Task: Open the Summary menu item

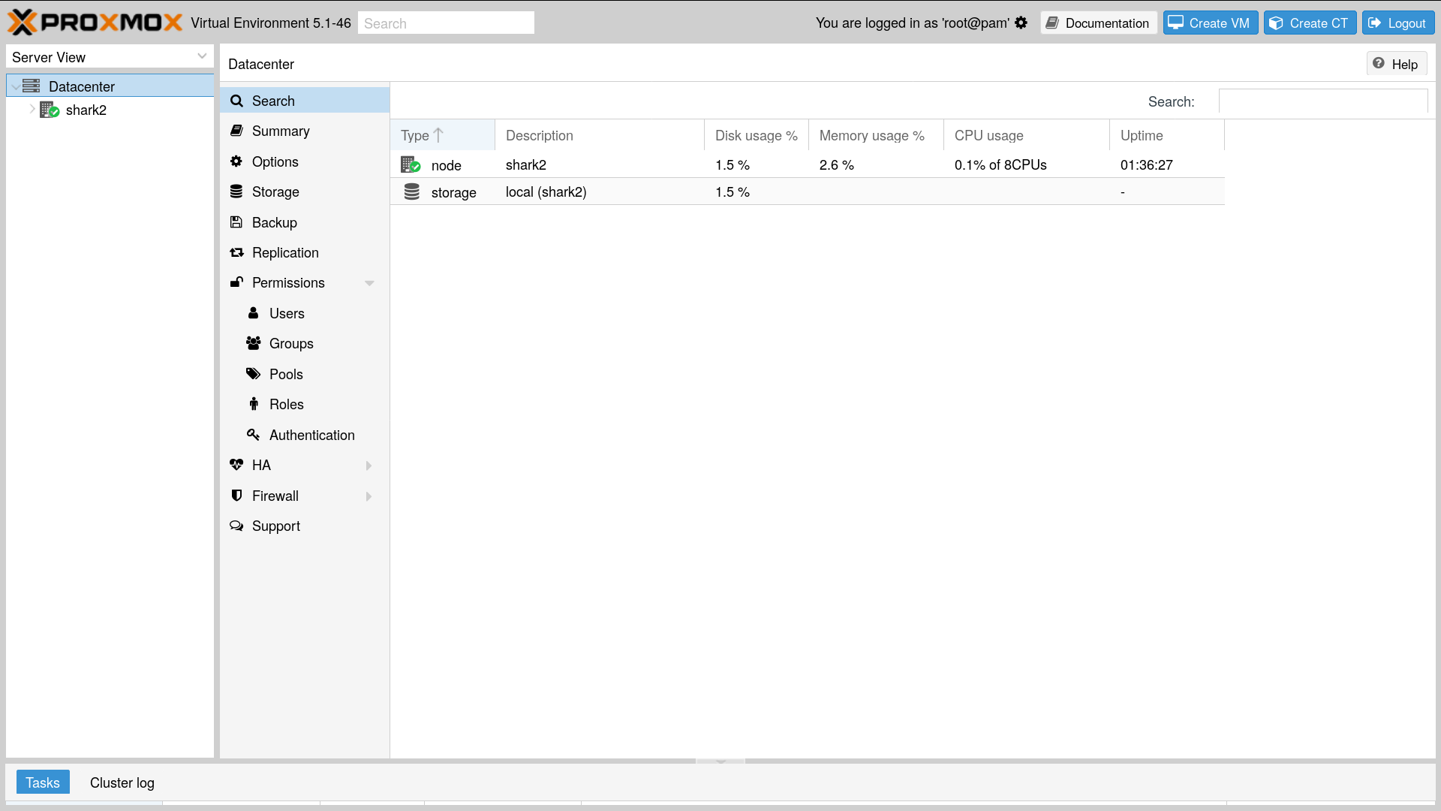Action: click(281, 131)
